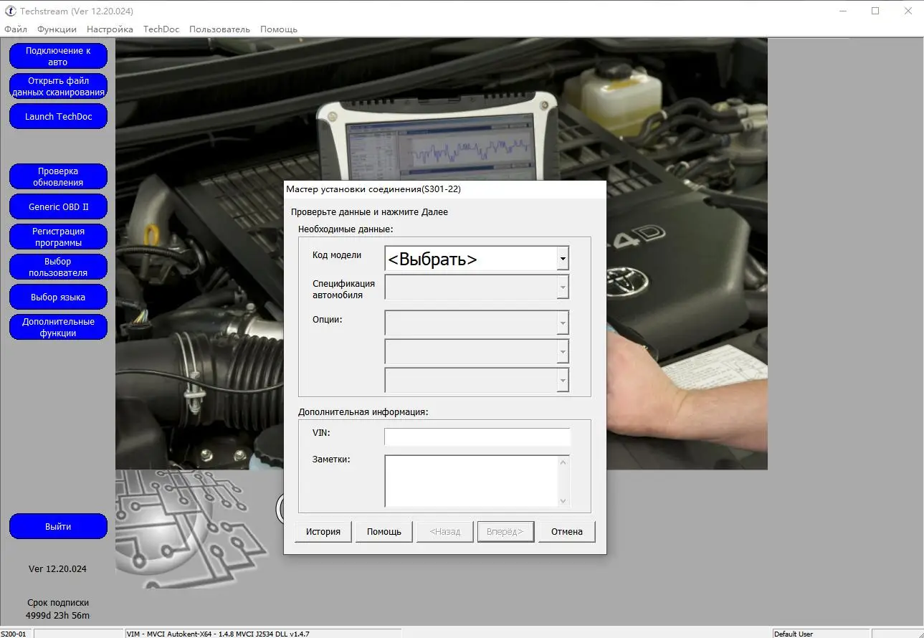Click the Выбор языка button
The height and width of the screenshot is (638, 924).
click(x=58, y=297)
